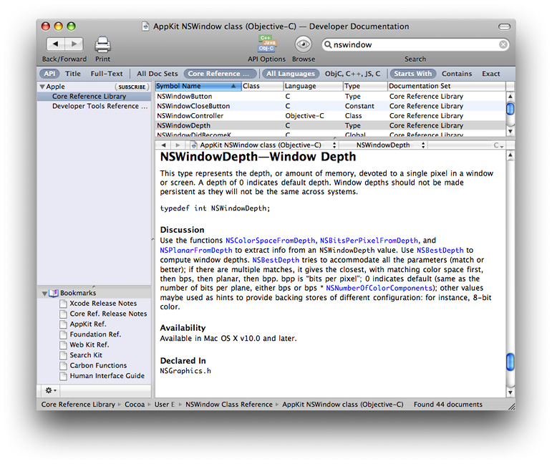Collapse the Bookmarks group
Screen dimensions: 552x464
[x=44, y=294]
